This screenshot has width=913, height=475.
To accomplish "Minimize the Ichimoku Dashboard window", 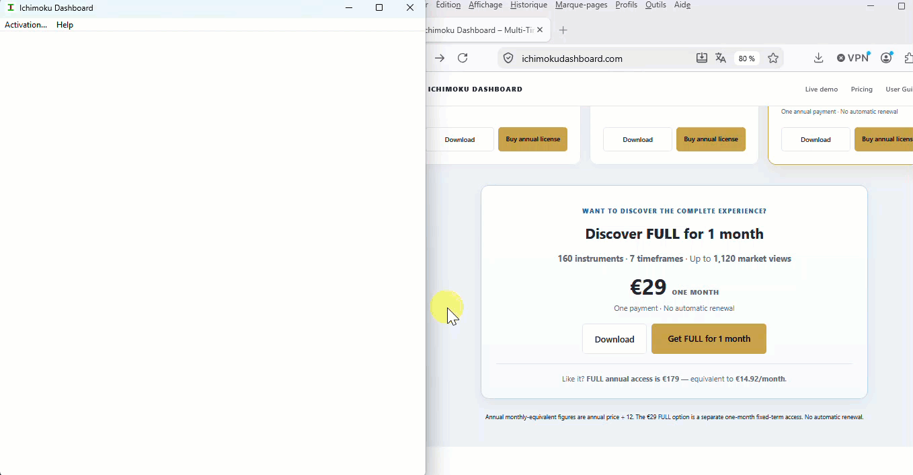I will coord(349,8).
